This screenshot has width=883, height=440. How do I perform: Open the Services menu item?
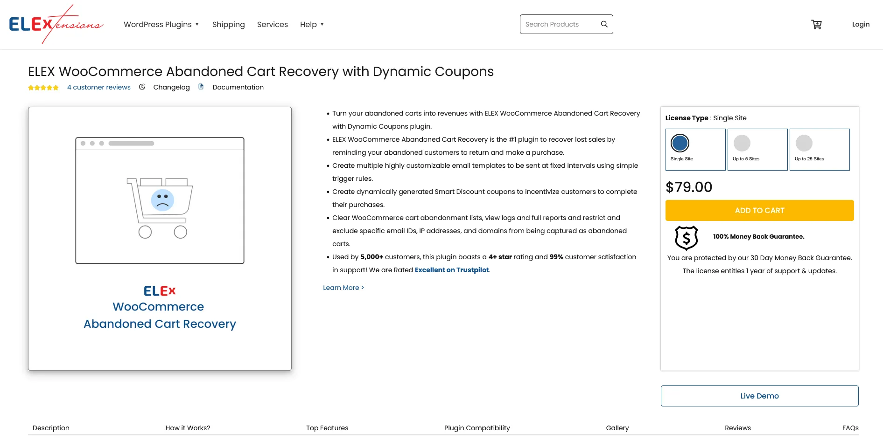pos(273,24)
